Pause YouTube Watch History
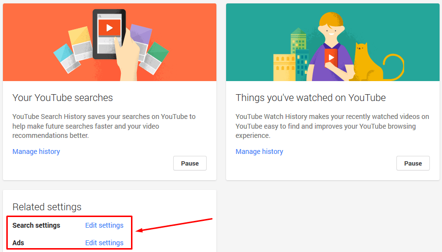The width and height of the screenshot is (442, 252). (413, 164)
